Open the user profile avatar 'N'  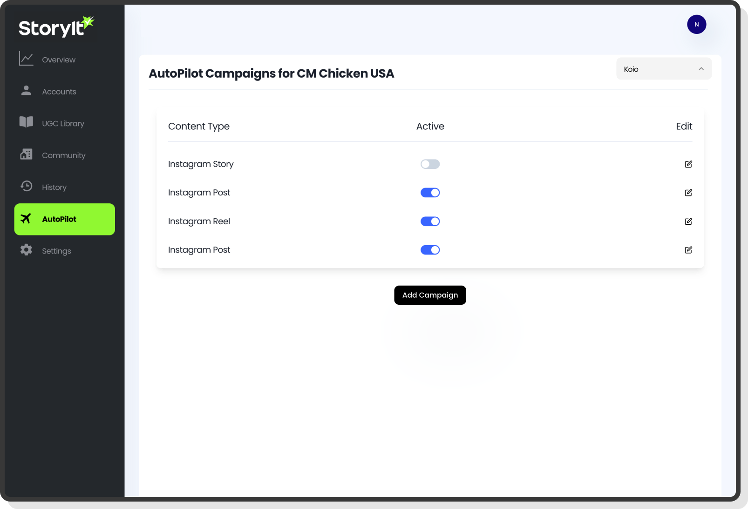click(696, 25)
